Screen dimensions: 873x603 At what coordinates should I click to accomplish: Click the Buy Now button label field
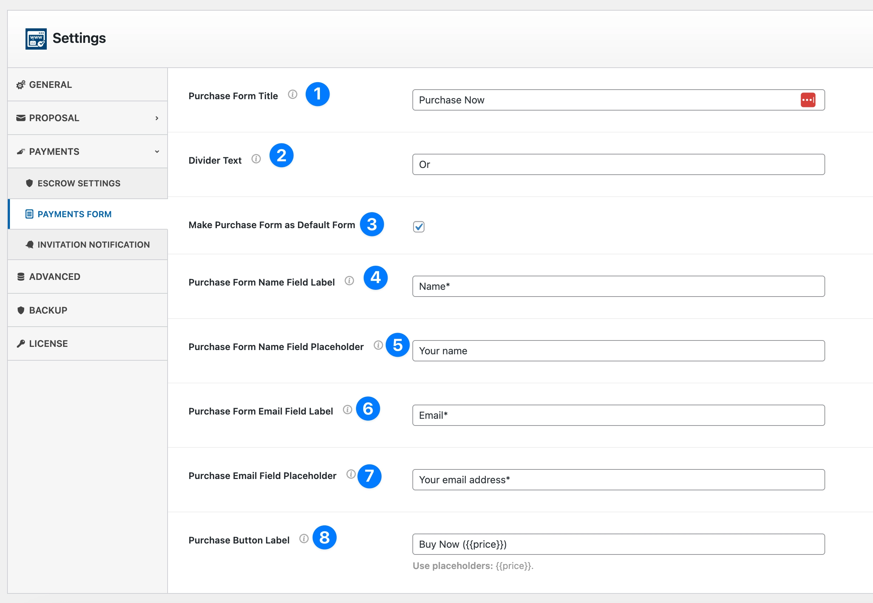click(618, 544)
